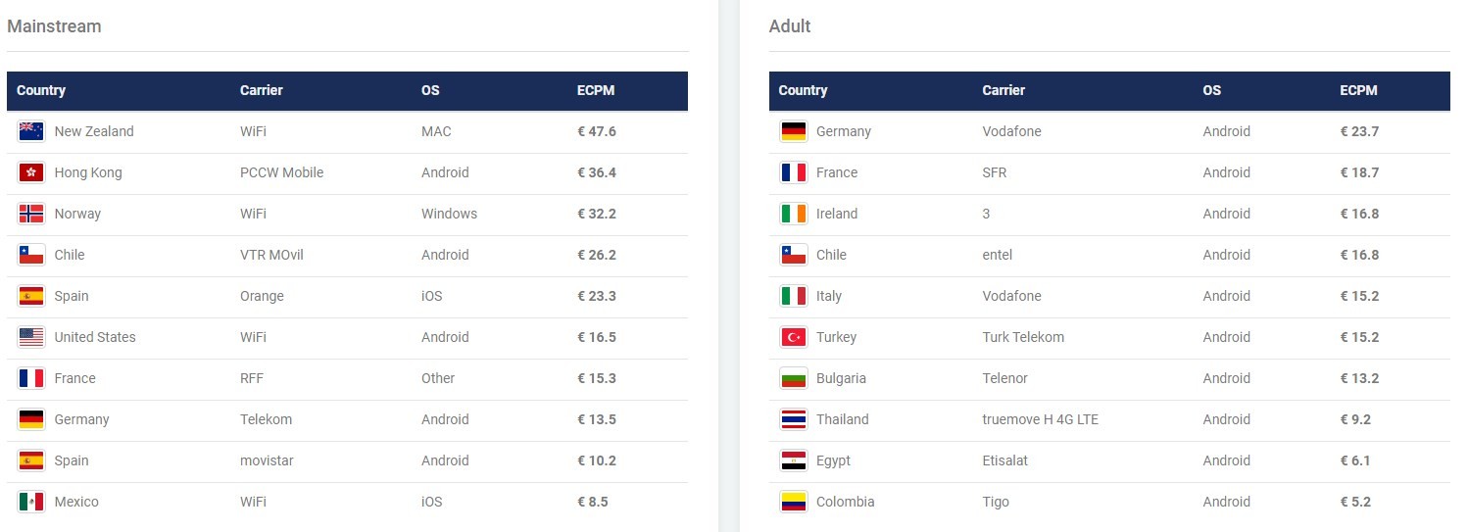Click the truemove H 4G LTE carrier
The image size is (1468, 532).
pos(1040,419)
